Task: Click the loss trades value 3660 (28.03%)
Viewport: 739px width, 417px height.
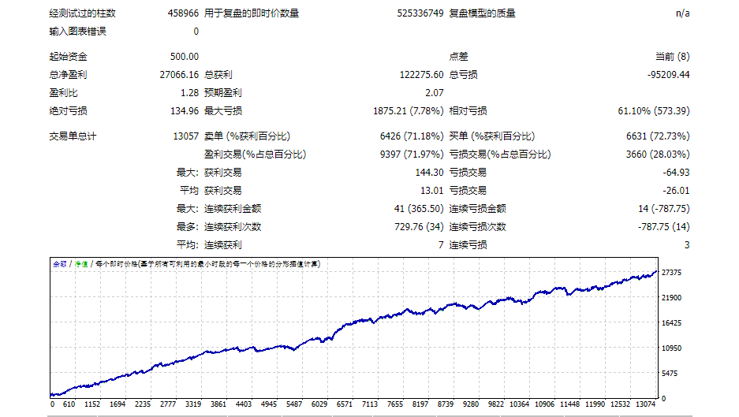Action: point(658,154)
